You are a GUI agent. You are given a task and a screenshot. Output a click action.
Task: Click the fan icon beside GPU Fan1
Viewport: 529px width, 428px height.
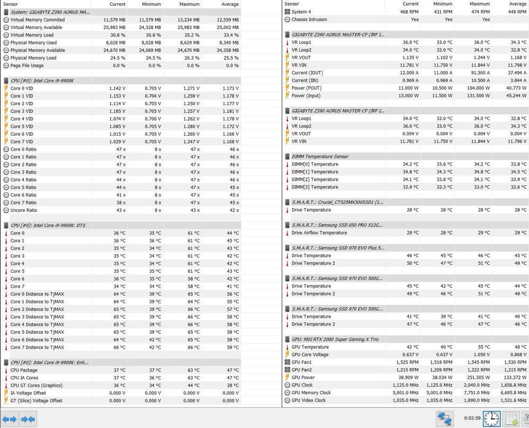click(287, 362)
